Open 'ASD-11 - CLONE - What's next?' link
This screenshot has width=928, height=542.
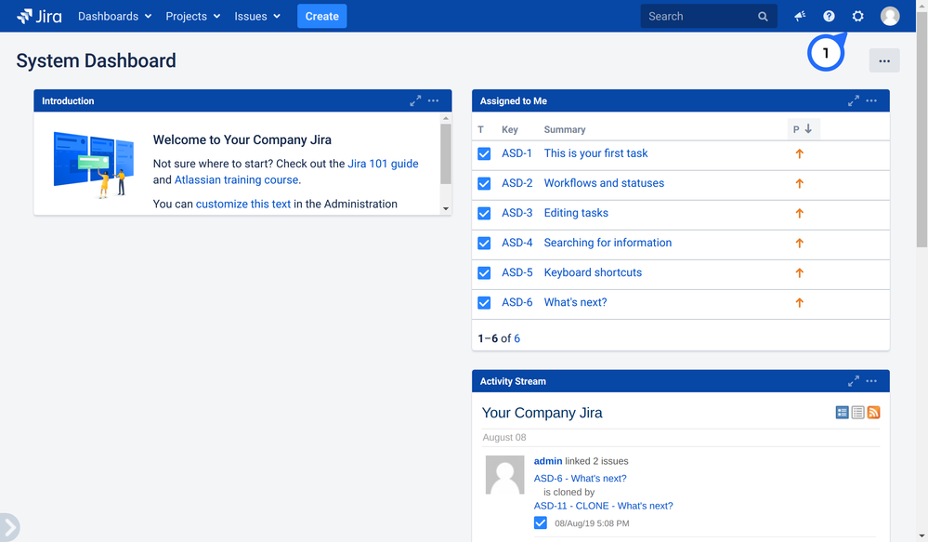603,506
